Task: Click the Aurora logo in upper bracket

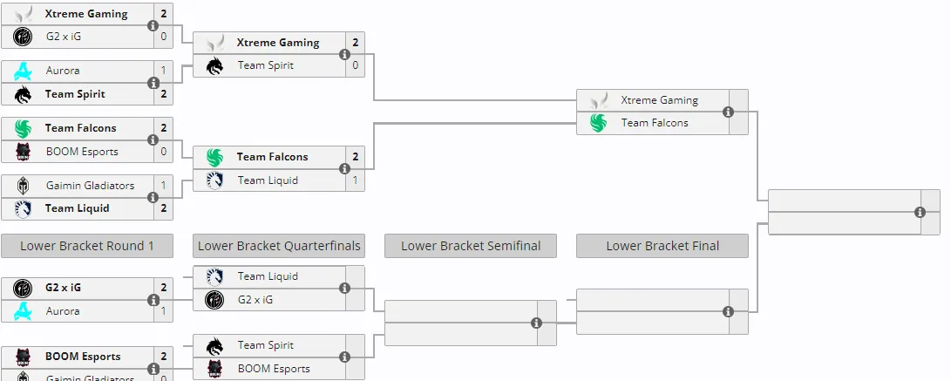Action: pyautogui.click(x=23, y=71)
